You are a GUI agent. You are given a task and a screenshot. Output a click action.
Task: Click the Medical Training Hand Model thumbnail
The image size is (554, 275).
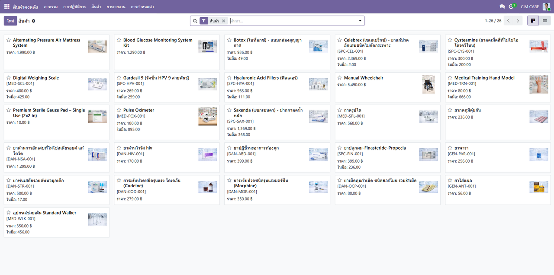539,84
